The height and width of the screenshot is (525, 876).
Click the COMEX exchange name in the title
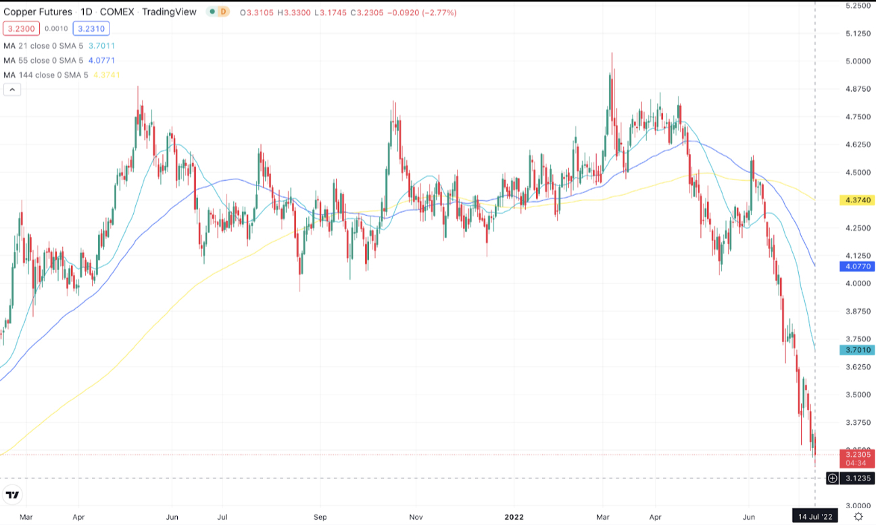coord(117,12)
